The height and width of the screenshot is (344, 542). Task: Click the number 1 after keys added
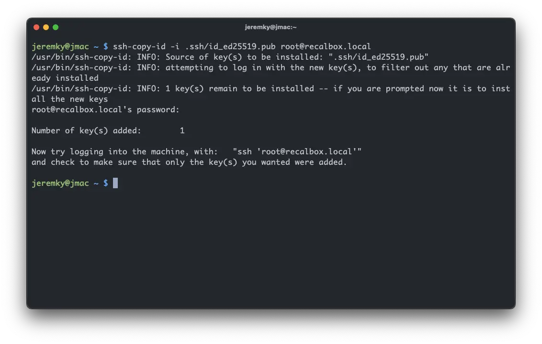coord(182,131)
